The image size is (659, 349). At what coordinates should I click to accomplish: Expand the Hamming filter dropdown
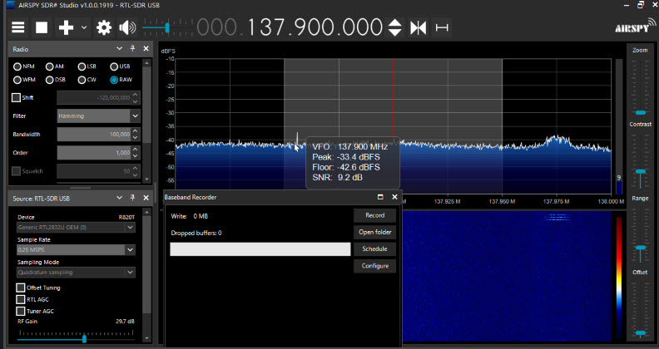pyautogui.click(x=135, y=116)
